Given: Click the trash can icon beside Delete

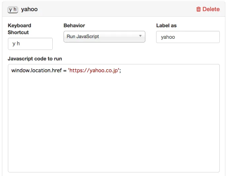Looking at the screenshot, I should (198, 9).
